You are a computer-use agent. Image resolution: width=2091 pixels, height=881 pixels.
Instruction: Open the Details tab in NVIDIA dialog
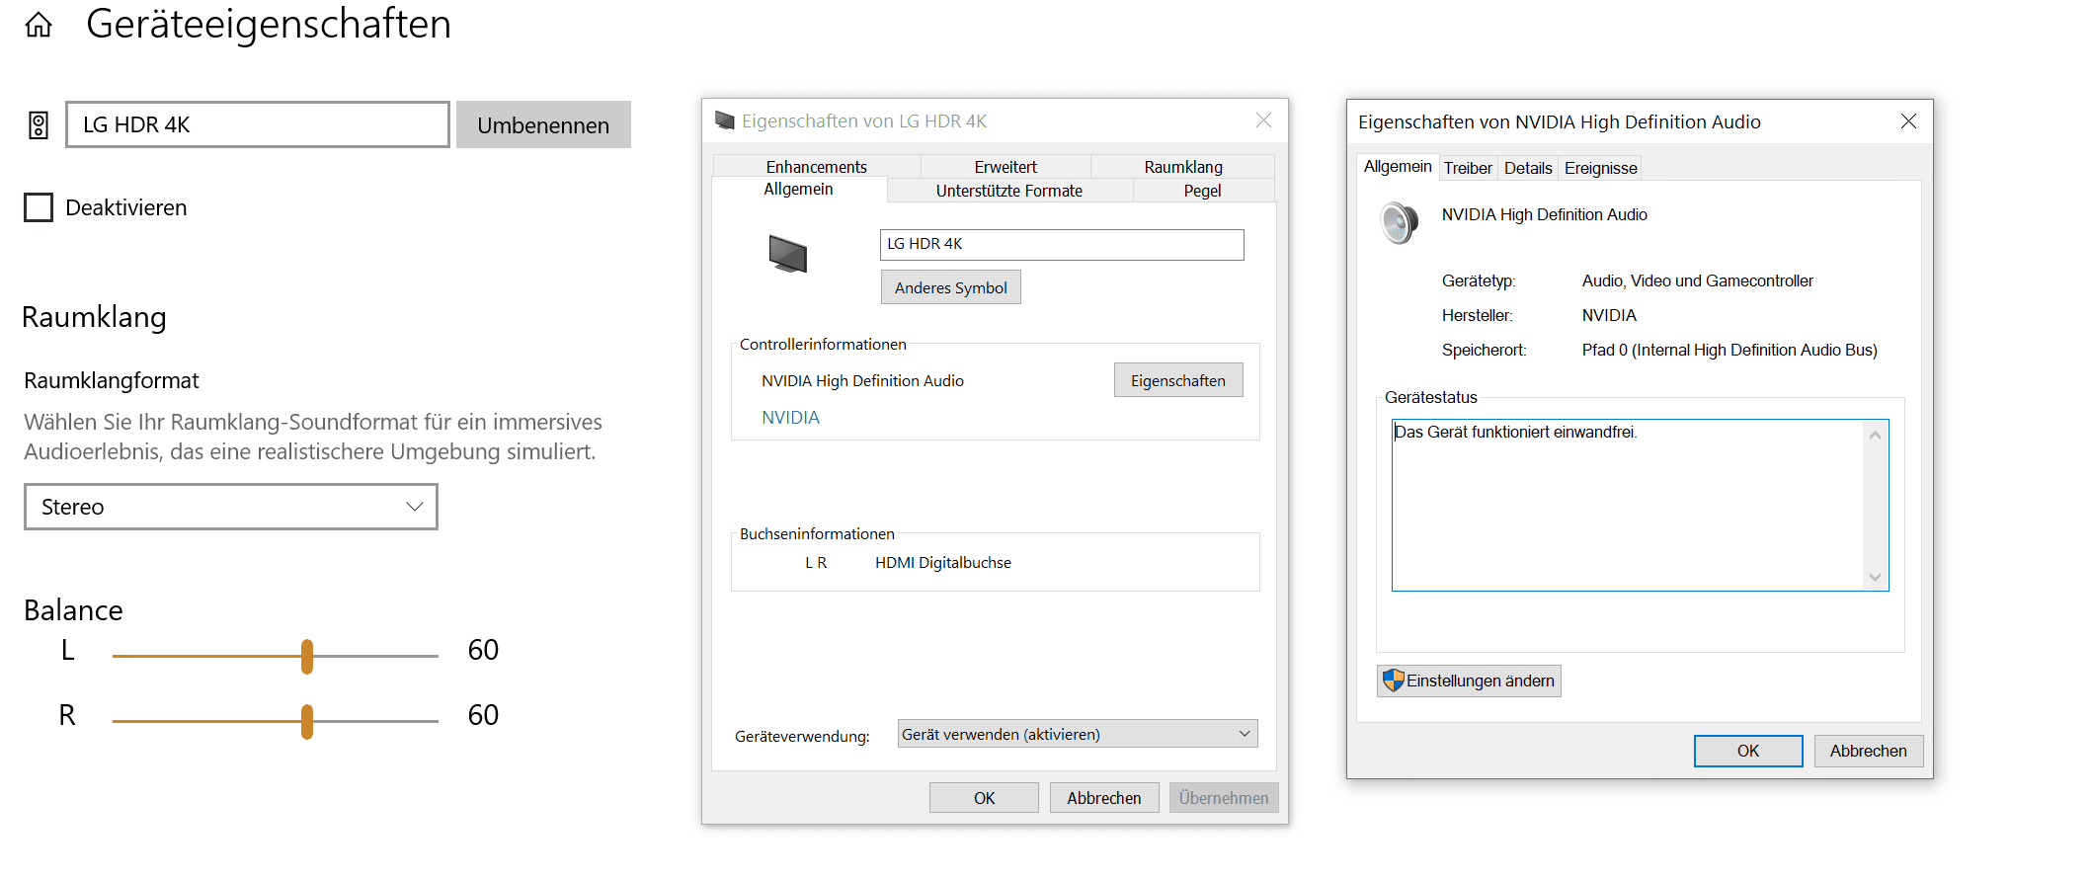(x=1528, y=168)
